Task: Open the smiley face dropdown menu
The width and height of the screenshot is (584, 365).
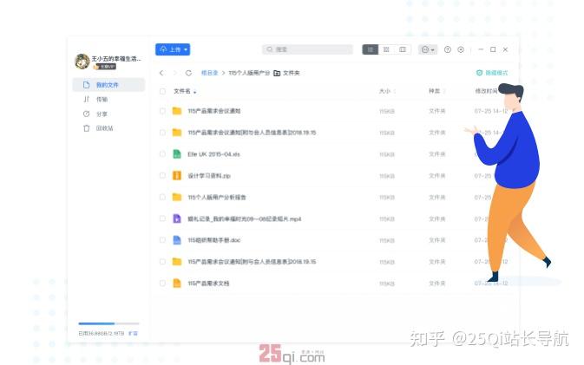Action: coord(428,49)
